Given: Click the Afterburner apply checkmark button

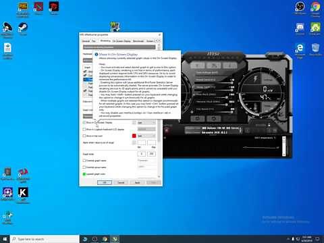Looking at the screenshot, I should (x=230, y=118).
